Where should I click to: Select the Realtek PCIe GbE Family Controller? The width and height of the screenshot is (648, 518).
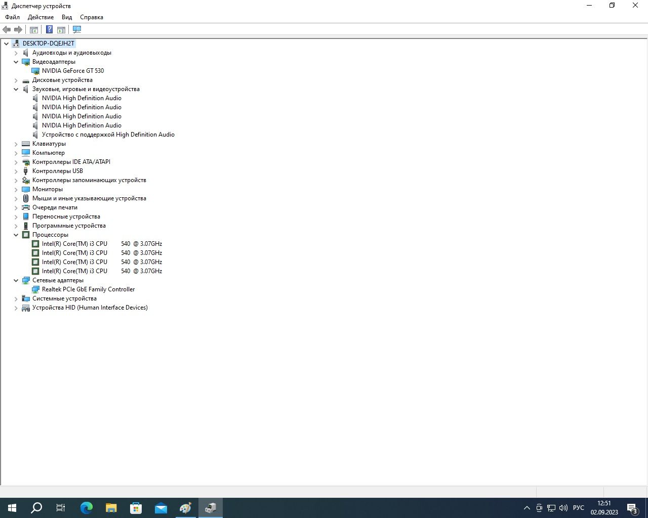(88, 289)
